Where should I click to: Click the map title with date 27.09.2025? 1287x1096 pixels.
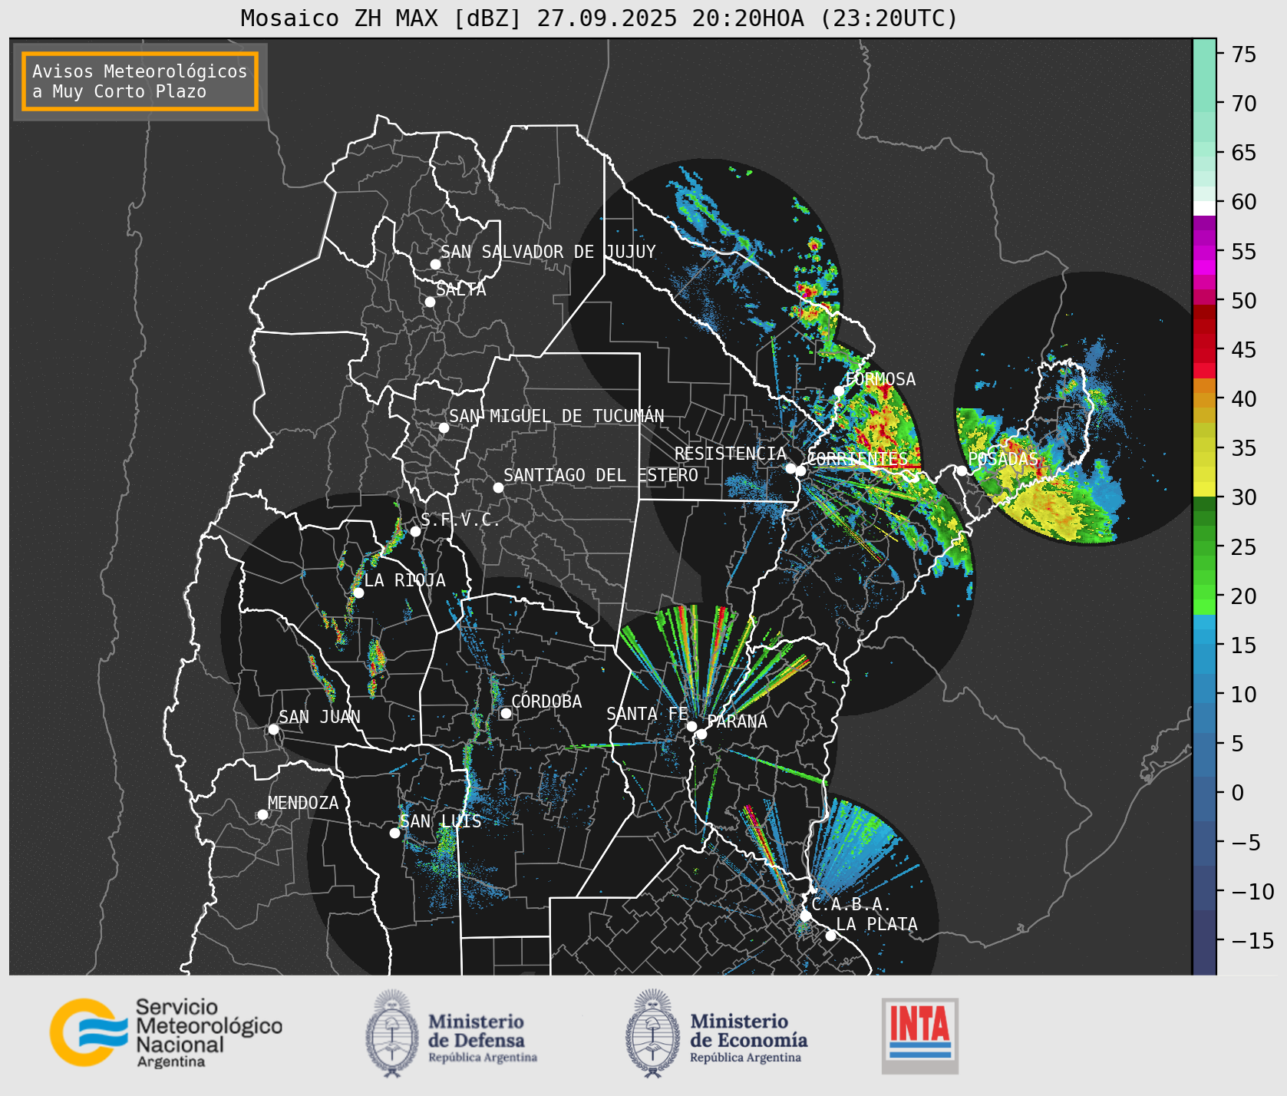599,18
